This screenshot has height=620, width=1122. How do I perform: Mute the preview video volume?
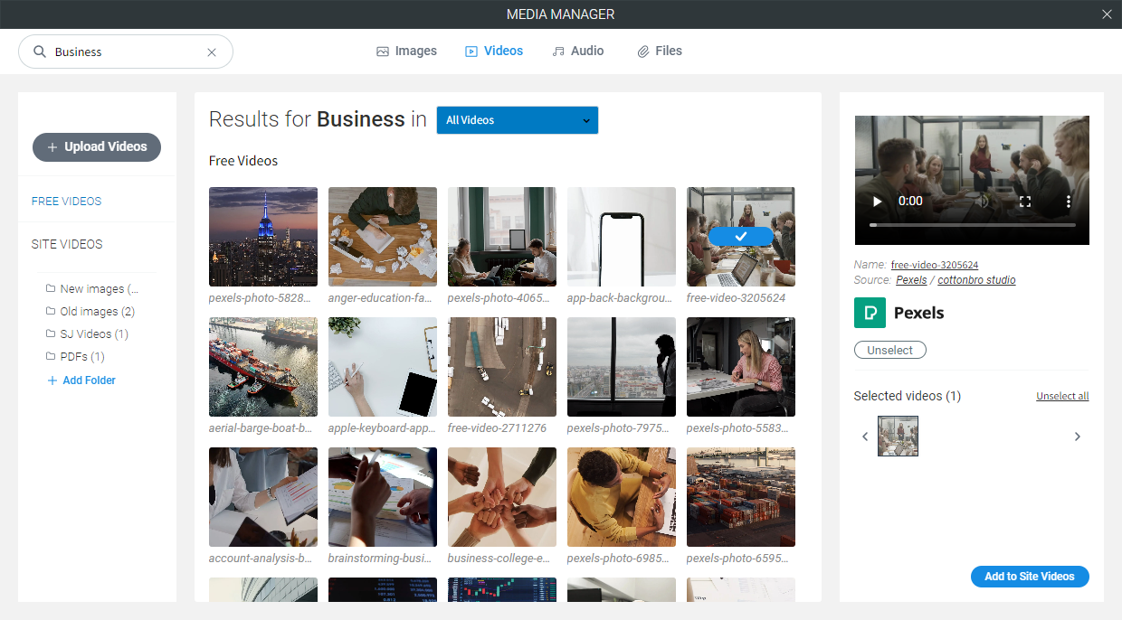pyautogui.click(x=984, y=201)
